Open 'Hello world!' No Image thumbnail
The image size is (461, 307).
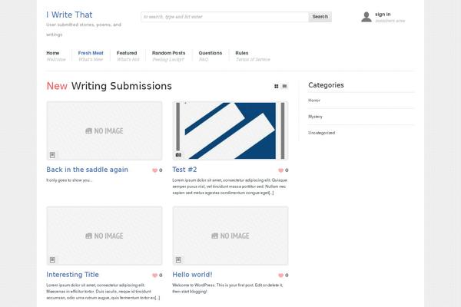pyautogui.click(x=230, y=236)
